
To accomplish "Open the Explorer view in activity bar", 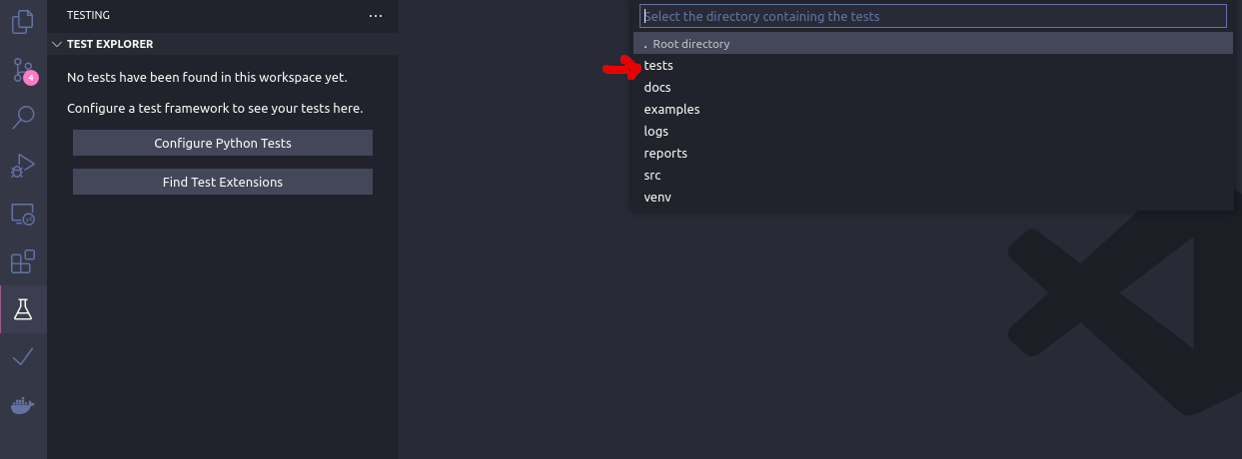I will click(23, 22).
